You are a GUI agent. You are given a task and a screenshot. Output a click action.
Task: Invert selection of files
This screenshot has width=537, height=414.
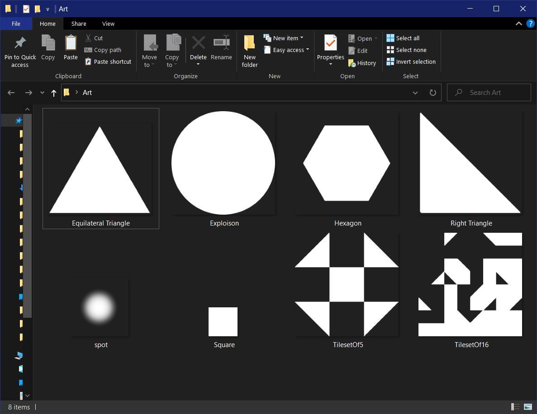411,62
